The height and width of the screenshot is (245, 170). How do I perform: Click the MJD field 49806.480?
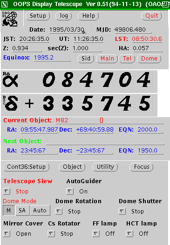click(x=133, y=30)
